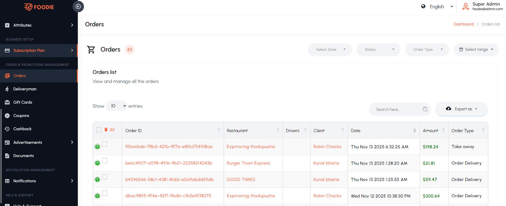Select the checkbox for GOOD TIMES order
The width and height of the screenshot is (506, 206).
tap(105, 177)
